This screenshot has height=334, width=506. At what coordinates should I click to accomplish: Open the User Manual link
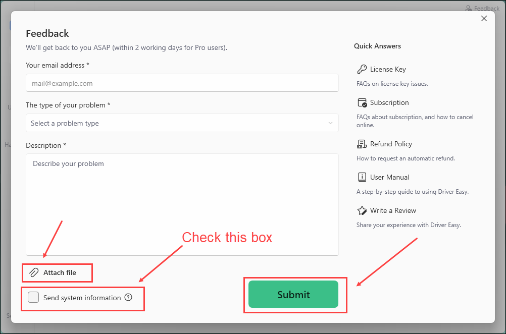(x=389, y=177)
